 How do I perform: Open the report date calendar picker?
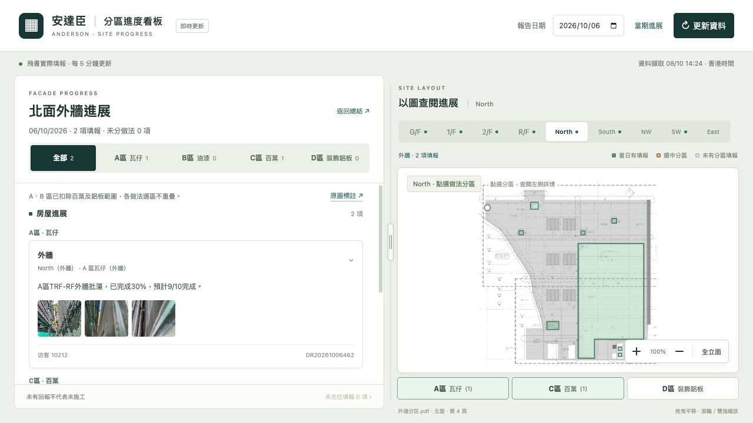[614, 26]
